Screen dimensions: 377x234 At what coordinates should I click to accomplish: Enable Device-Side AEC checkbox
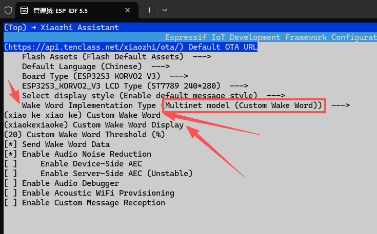tap(10, 164)
